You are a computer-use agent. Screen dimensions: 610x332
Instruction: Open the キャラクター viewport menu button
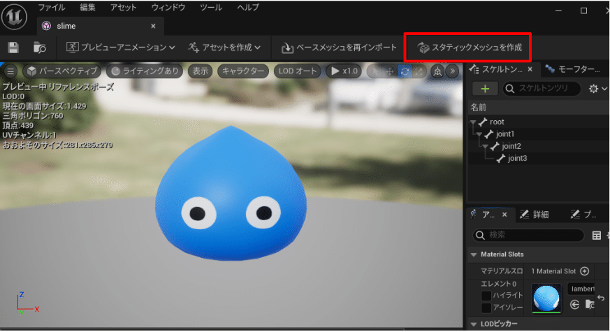[242, 71]
